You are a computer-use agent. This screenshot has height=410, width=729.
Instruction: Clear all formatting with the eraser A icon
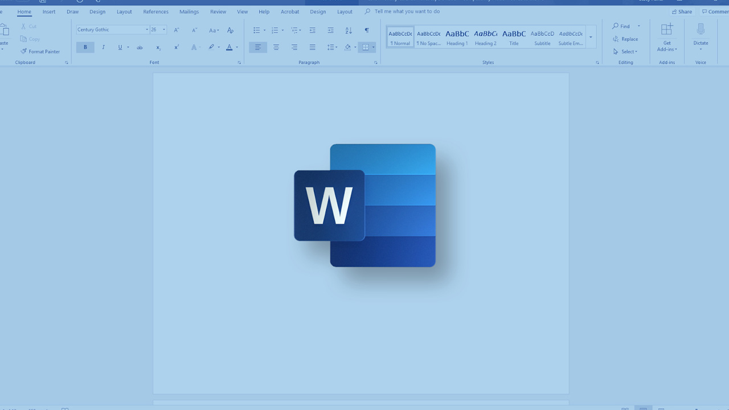pyautogui.click(x=230, y=30)
